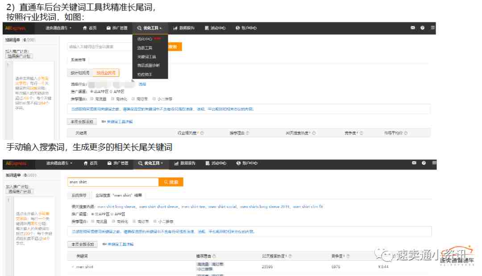The image size is (482, 276).
Task: Click the 选择 link next to the industry field
Action: click(x=142, y=84)
